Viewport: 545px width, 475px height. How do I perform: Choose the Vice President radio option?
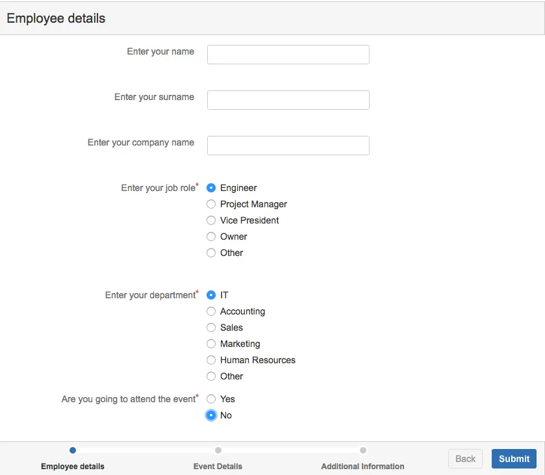[x=211, y=220]
